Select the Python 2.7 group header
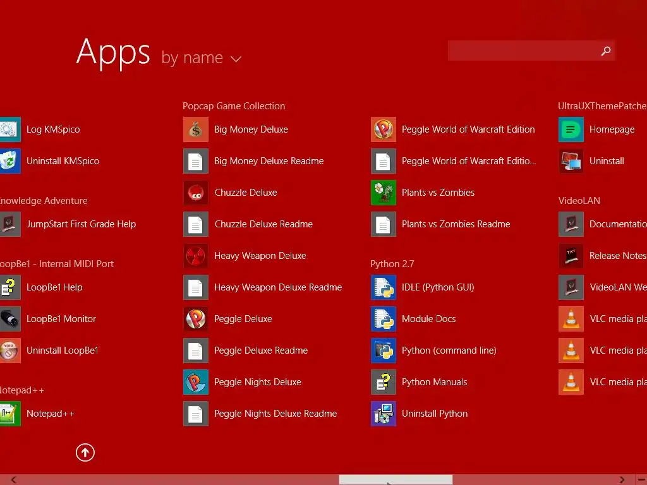 point(392,264)
